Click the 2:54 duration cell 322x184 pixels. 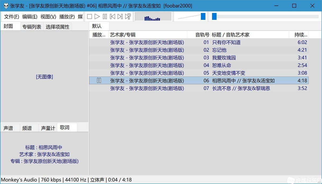point(302,65)
